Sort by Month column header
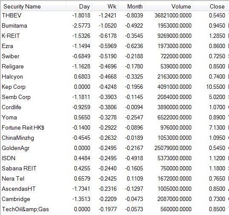This screenshot has height=215, width=229. tap(132, 6)
